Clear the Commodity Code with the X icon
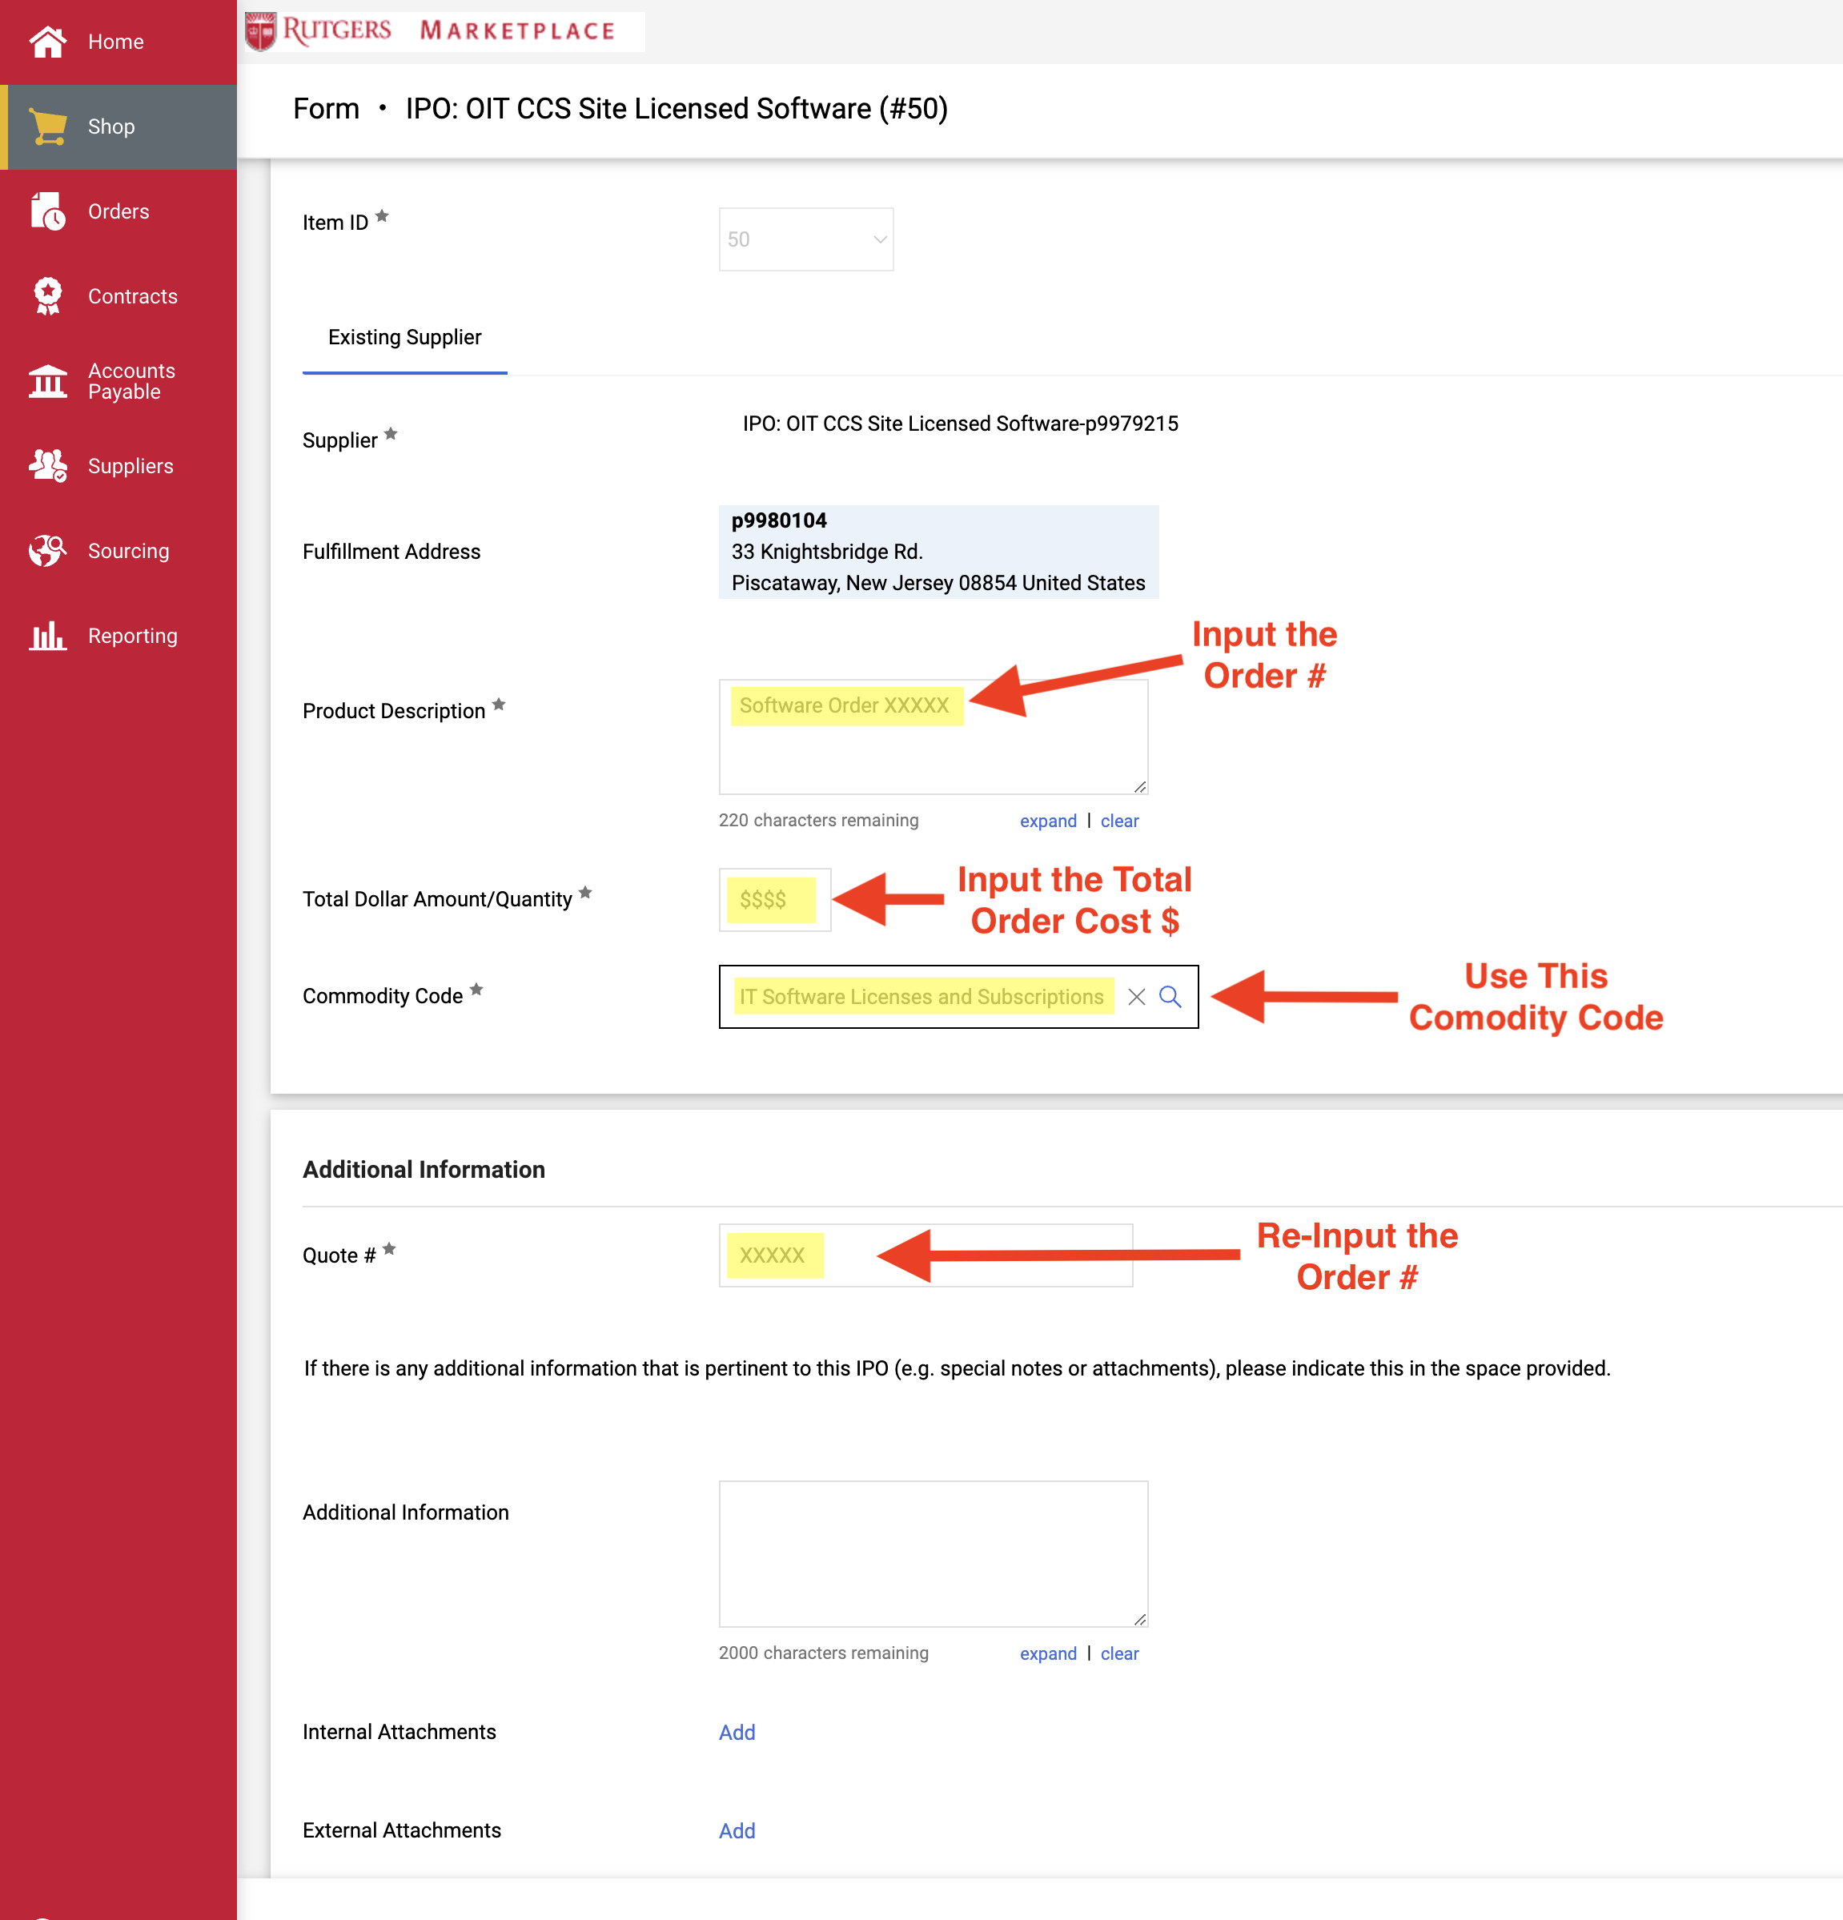The height and width of the screenshot is (1920, 1843). coord(1136,996)
